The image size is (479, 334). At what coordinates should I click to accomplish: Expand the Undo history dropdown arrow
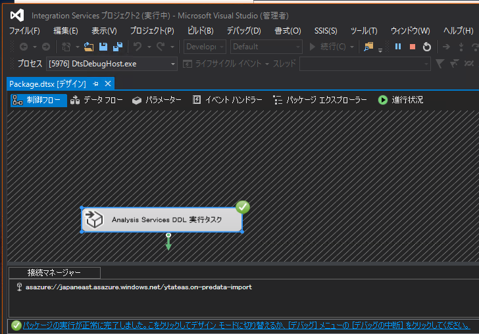click(149, 47)
